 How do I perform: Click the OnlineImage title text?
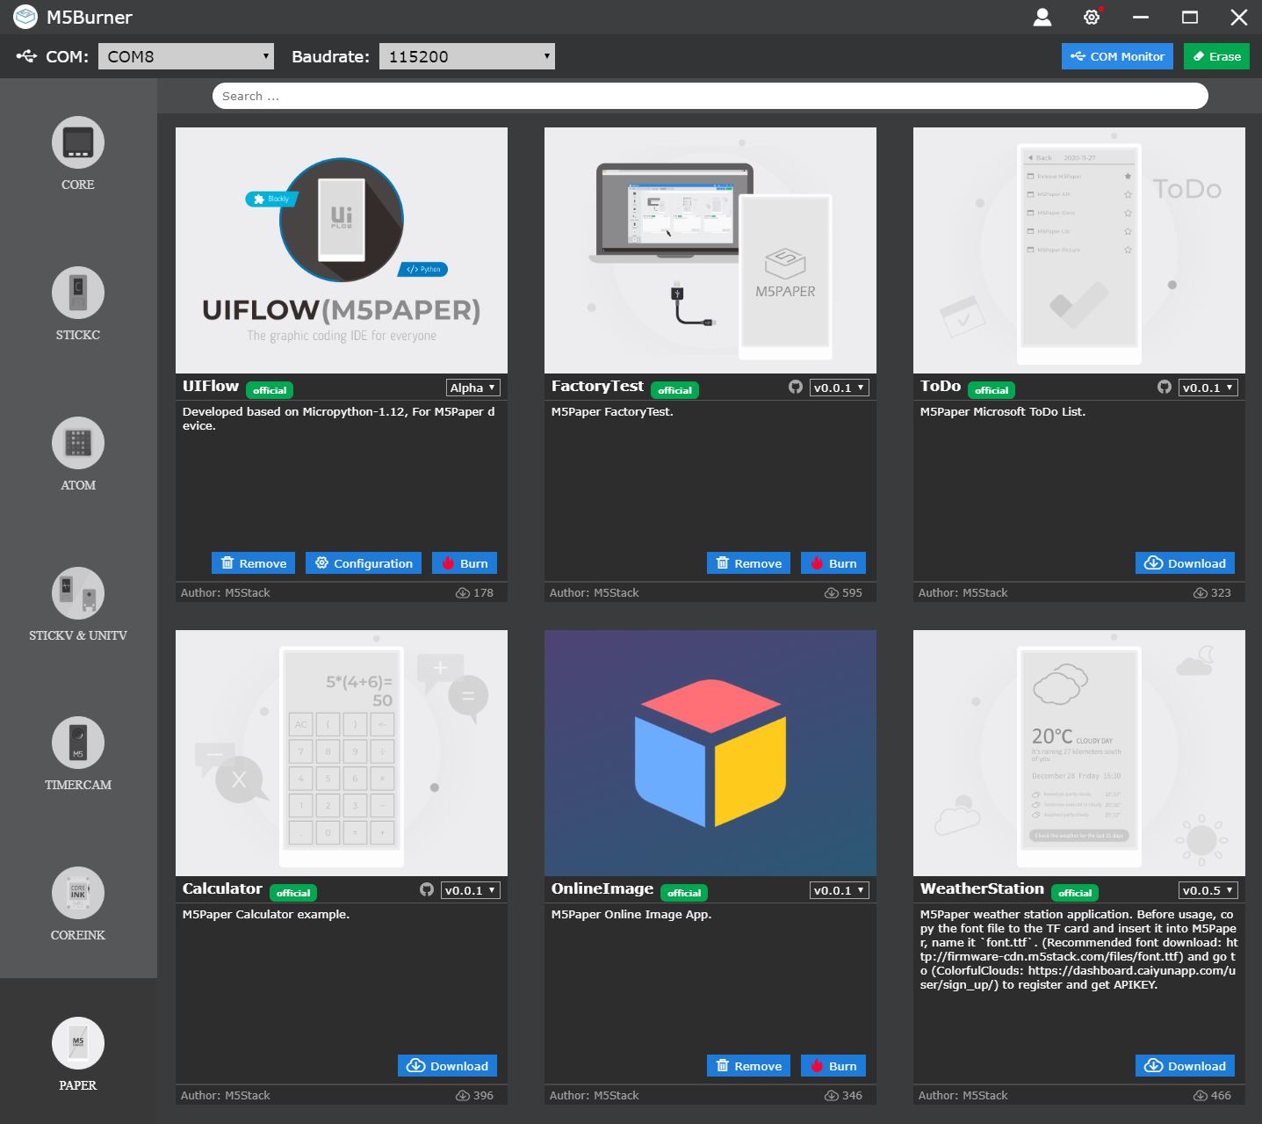[x=602, y=888]
